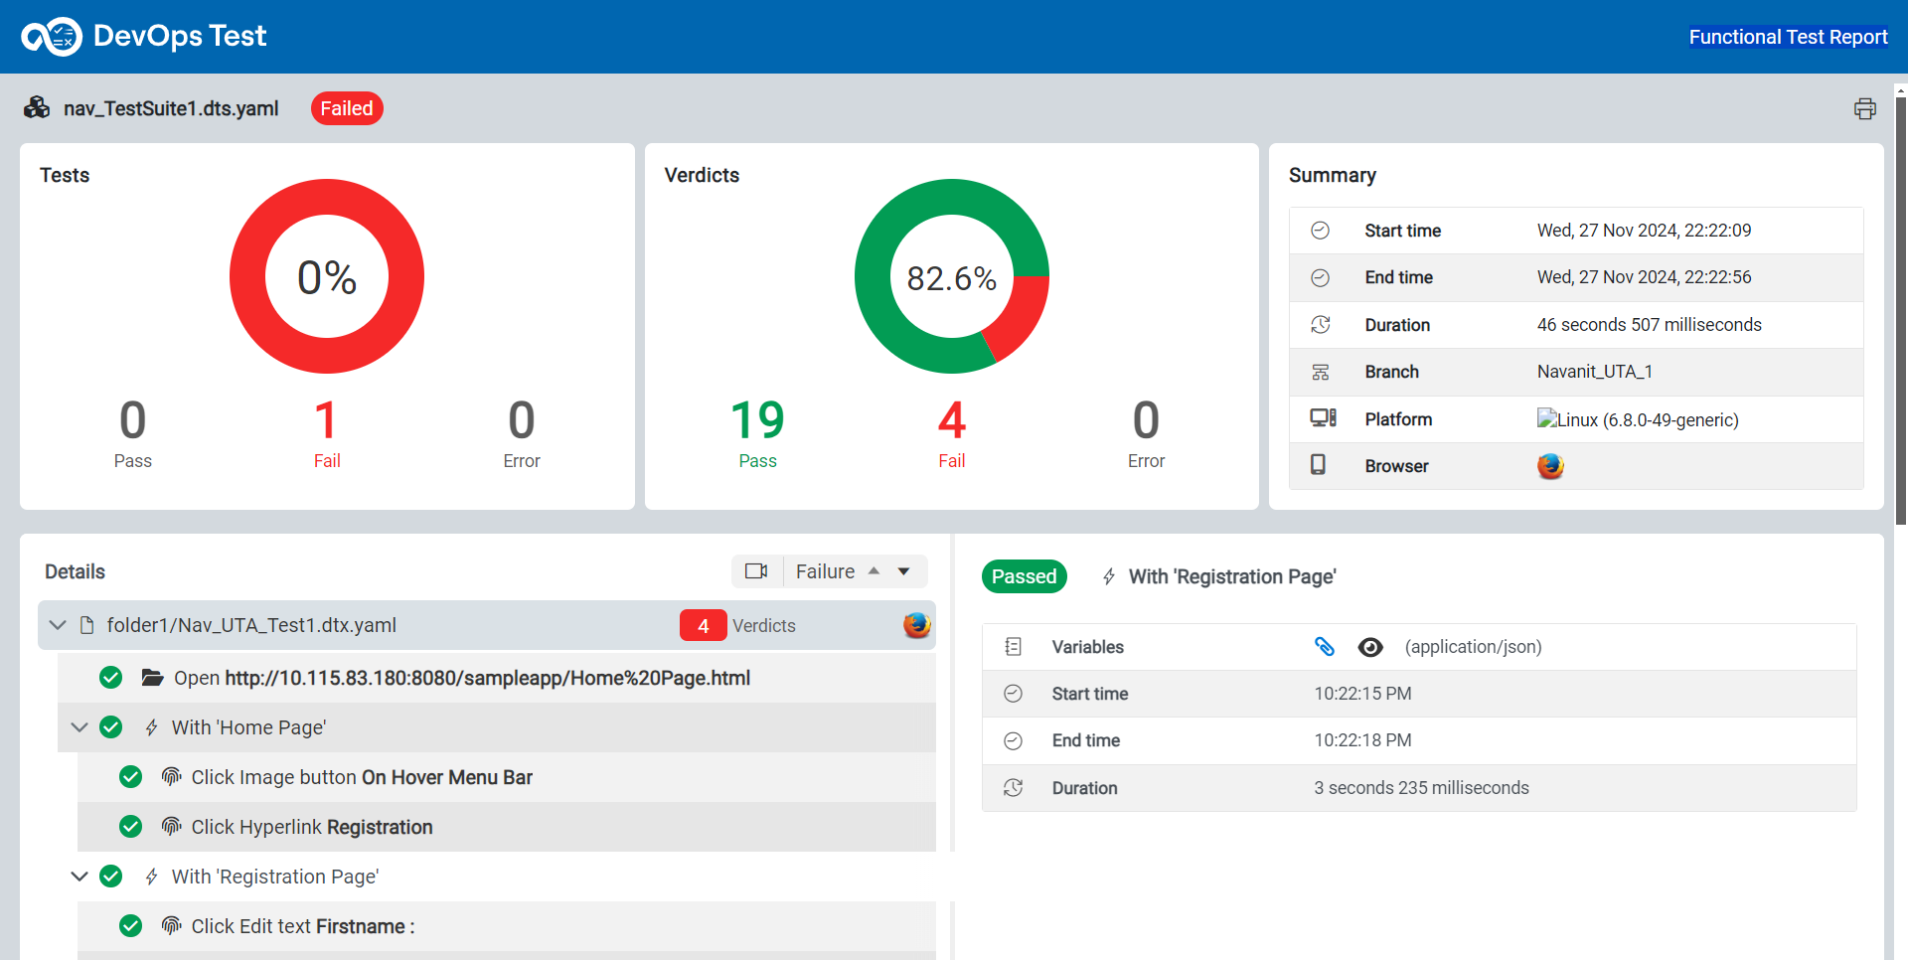
Task: Collapse folder1/Nav_UTA_Test1.dtx.yaml tree node
Action: point(58,625)
